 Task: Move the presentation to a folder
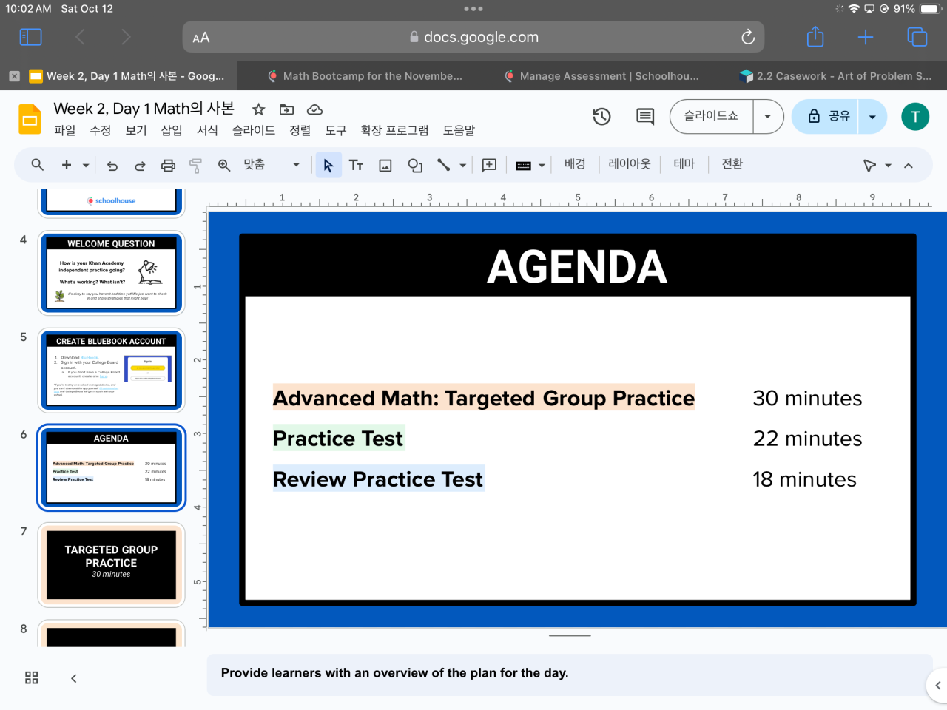coord(286,109)
